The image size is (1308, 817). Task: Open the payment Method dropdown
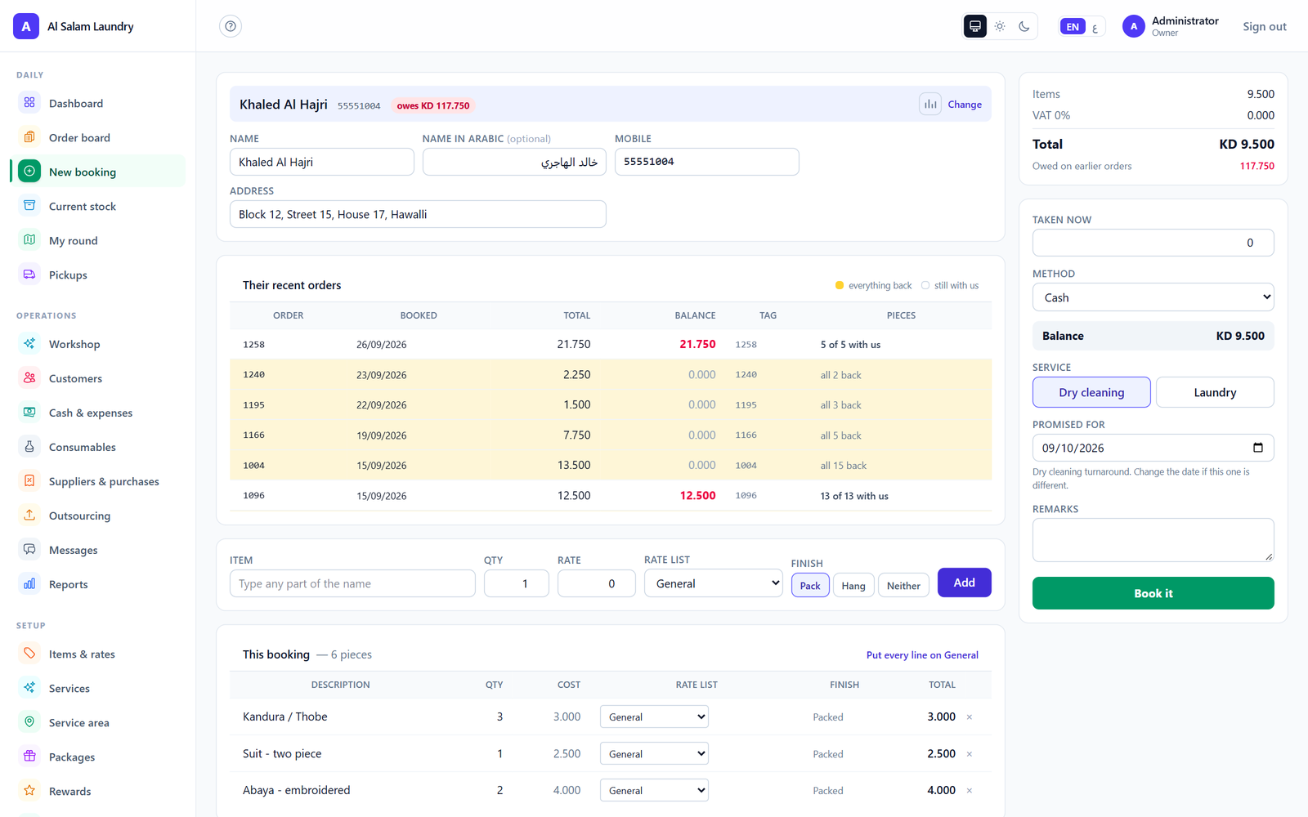click(1153, 297)
